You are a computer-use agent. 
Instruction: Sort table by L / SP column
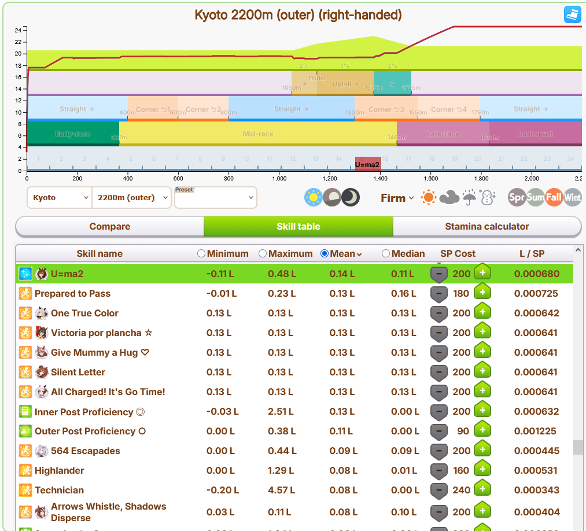tap(532, 253)
